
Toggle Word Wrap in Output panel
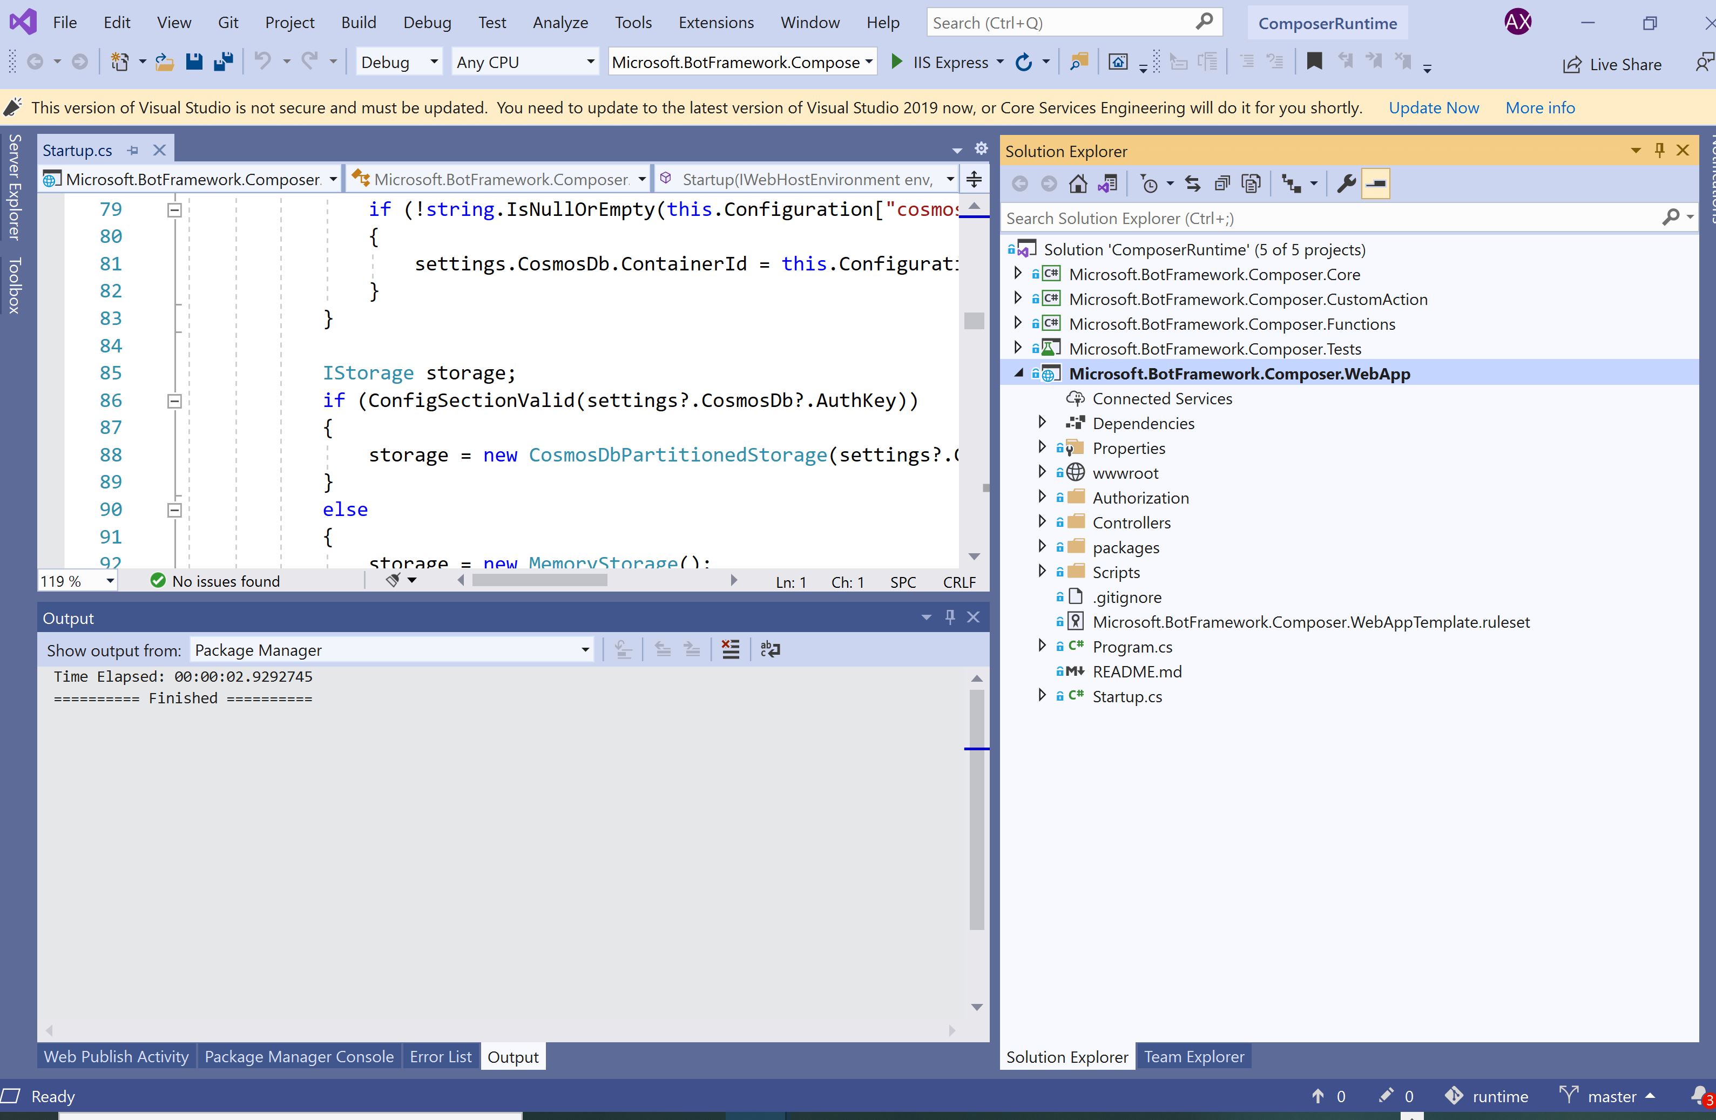pyautogui.click(x=770, y=649)
